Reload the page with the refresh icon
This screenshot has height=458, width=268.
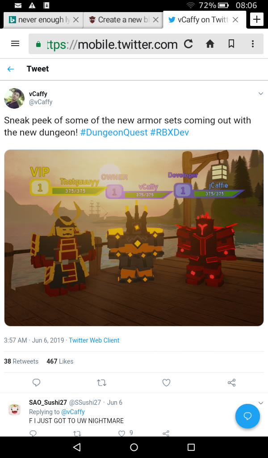click(x=188, y=44)
